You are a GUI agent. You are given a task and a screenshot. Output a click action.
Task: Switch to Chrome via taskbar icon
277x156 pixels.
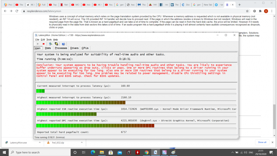pyautogui.click(x=147, y=152)
